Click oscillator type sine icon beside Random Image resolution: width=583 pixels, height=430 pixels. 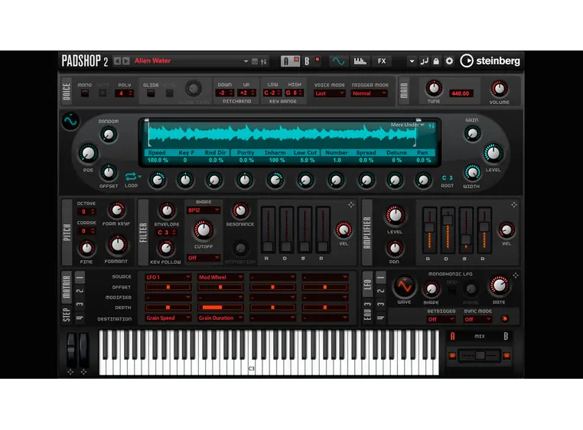tap(70, 121)
